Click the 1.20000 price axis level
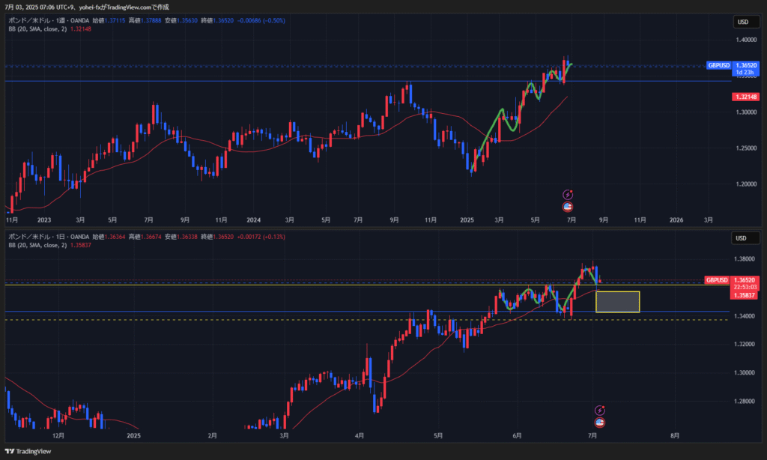 [746, 184]
